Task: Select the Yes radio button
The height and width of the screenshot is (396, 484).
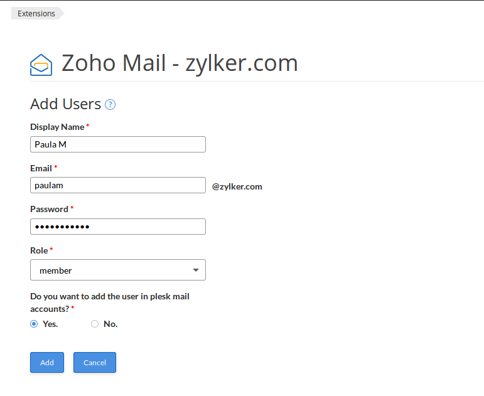Action: point(34,324)
